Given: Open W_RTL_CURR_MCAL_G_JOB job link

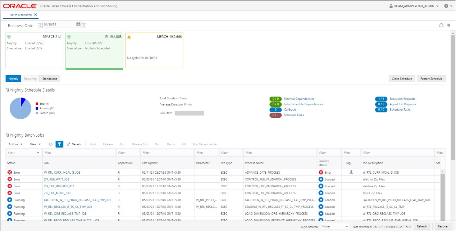Looking at the screenshot, I should click(x=62, y=172).
